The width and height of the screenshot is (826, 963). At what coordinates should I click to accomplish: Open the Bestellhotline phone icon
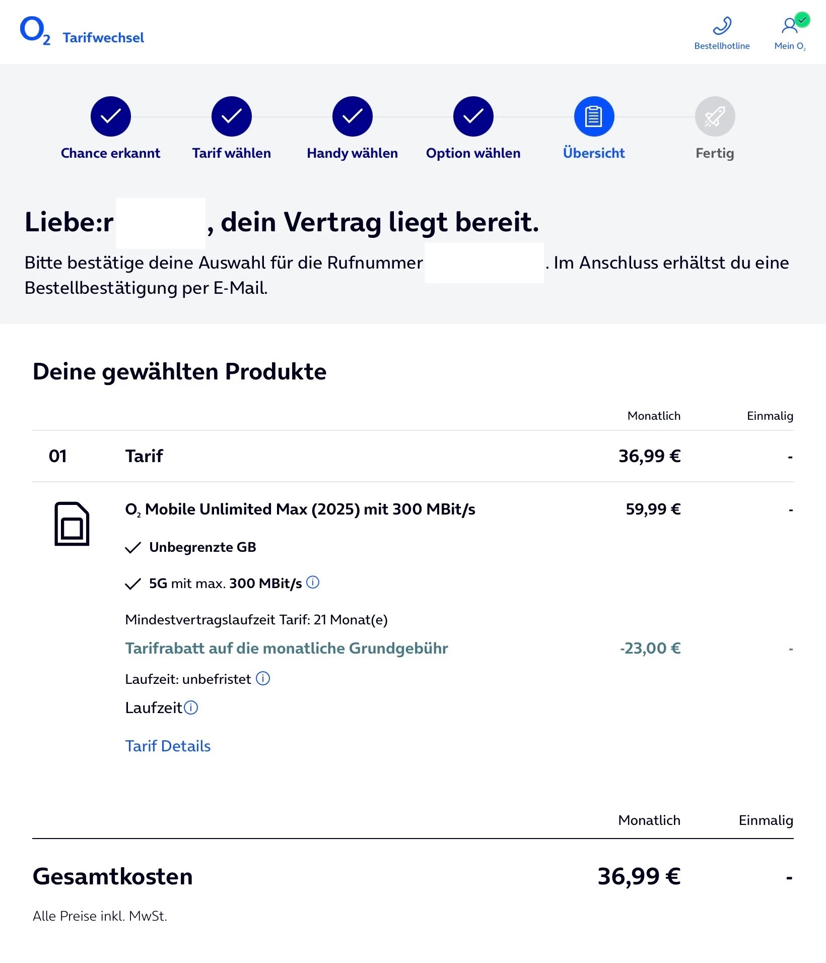[x=722, y=26]
